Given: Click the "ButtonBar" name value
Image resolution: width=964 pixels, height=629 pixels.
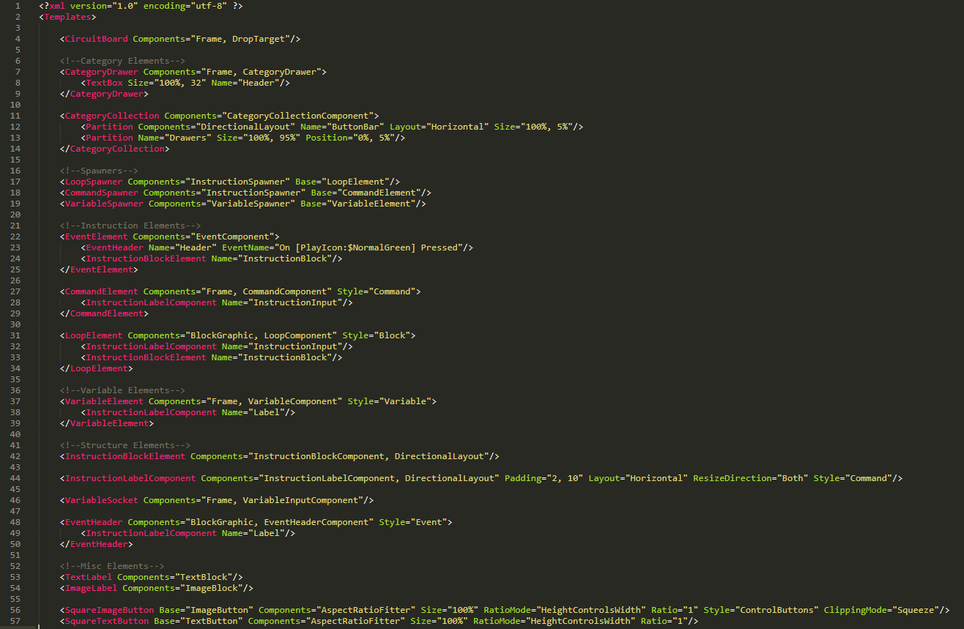Looking at the screenshot, I should [355, 127].
